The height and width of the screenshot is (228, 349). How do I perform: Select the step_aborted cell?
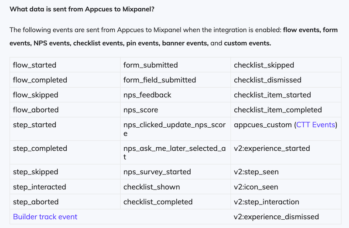pyautogui.click(x=65, y=202)
